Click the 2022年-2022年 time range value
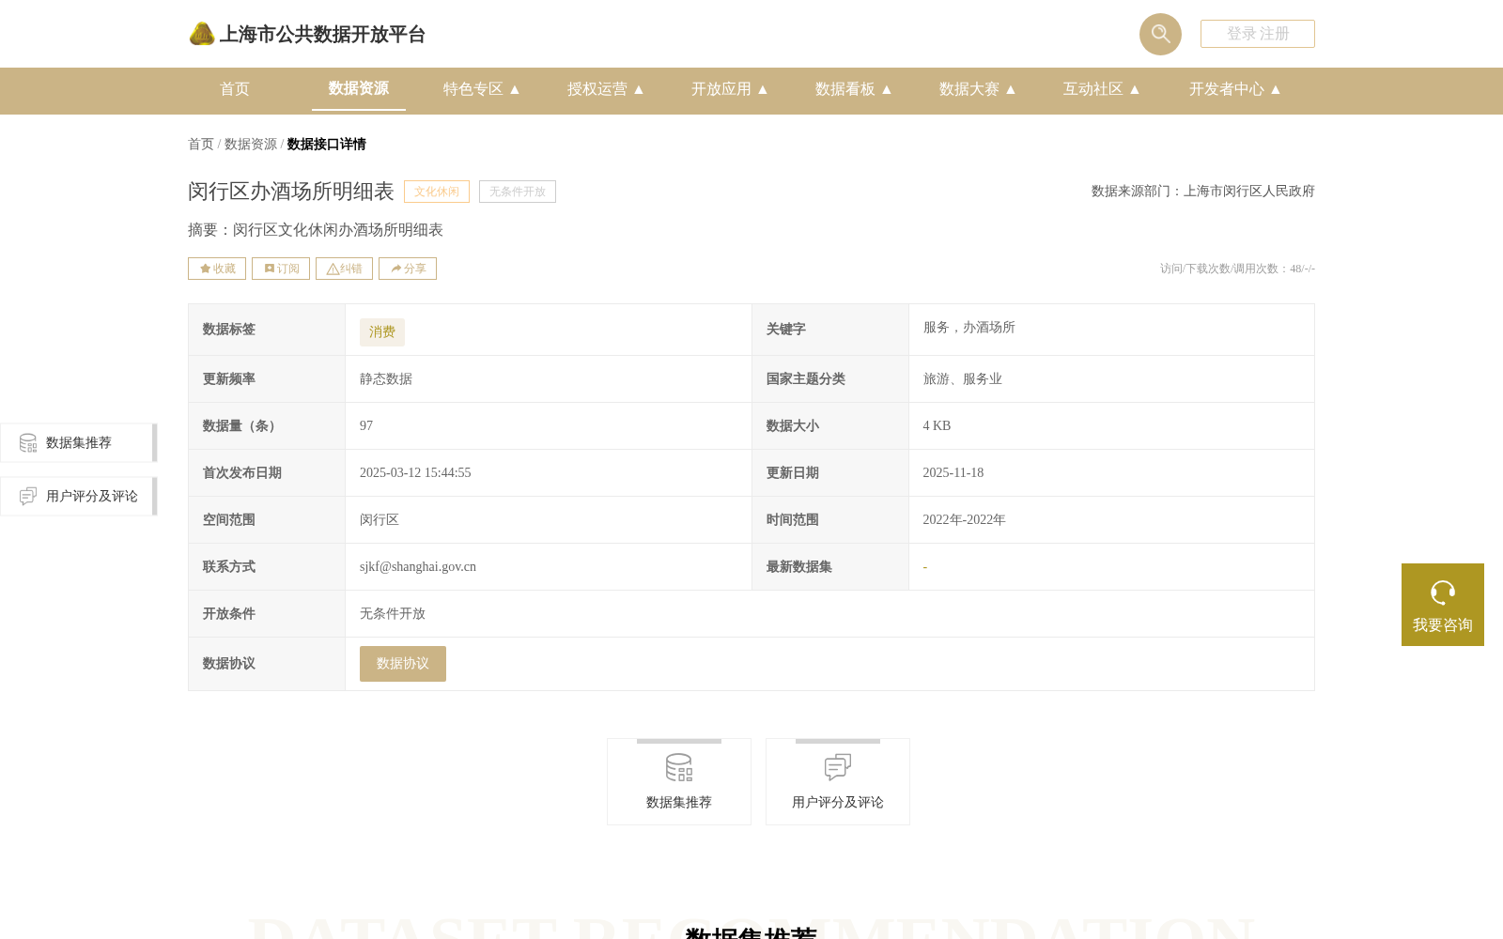 coord(965,520)
